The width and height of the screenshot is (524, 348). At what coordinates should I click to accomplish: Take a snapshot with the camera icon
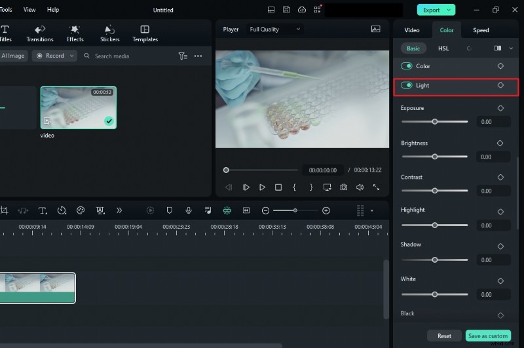[344, 187]
